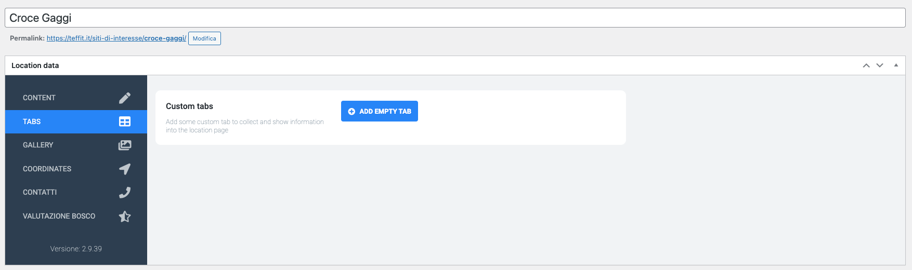Click the pencil icon beside CONTENT
912x270 pixels.
click(x=125, y=98)
